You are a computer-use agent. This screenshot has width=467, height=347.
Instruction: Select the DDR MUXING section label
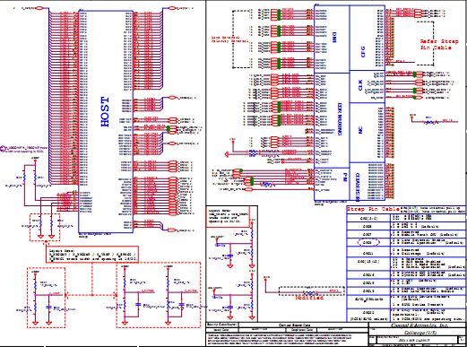[340, 119]
